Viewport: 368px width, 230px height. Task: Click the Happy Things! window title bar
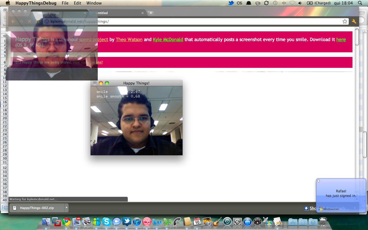[137, 83]
